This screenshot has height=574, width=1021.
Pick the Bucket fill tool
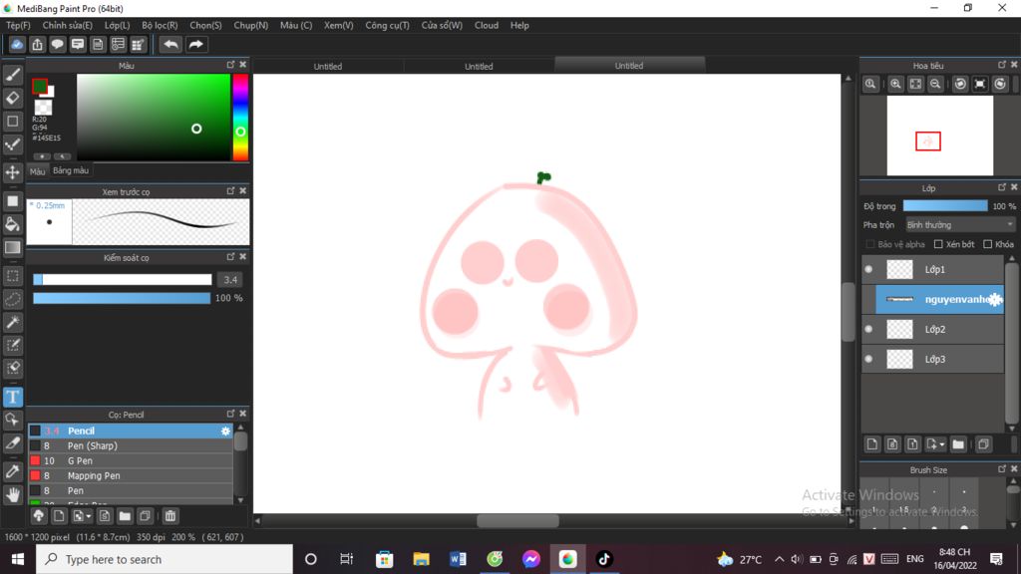coord(12,224)
